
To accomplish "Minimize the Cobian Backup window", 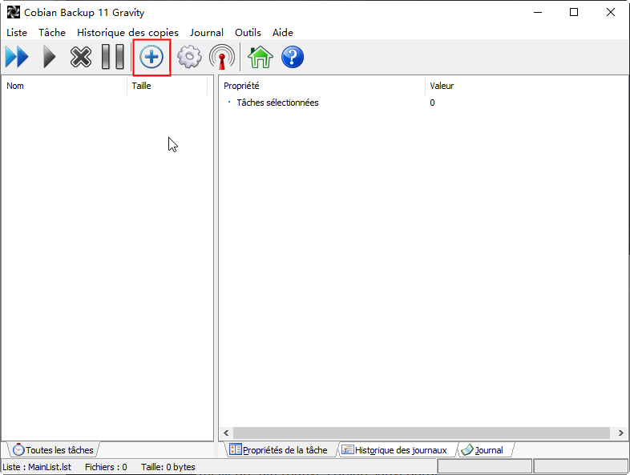I will (x=538, y=13).
